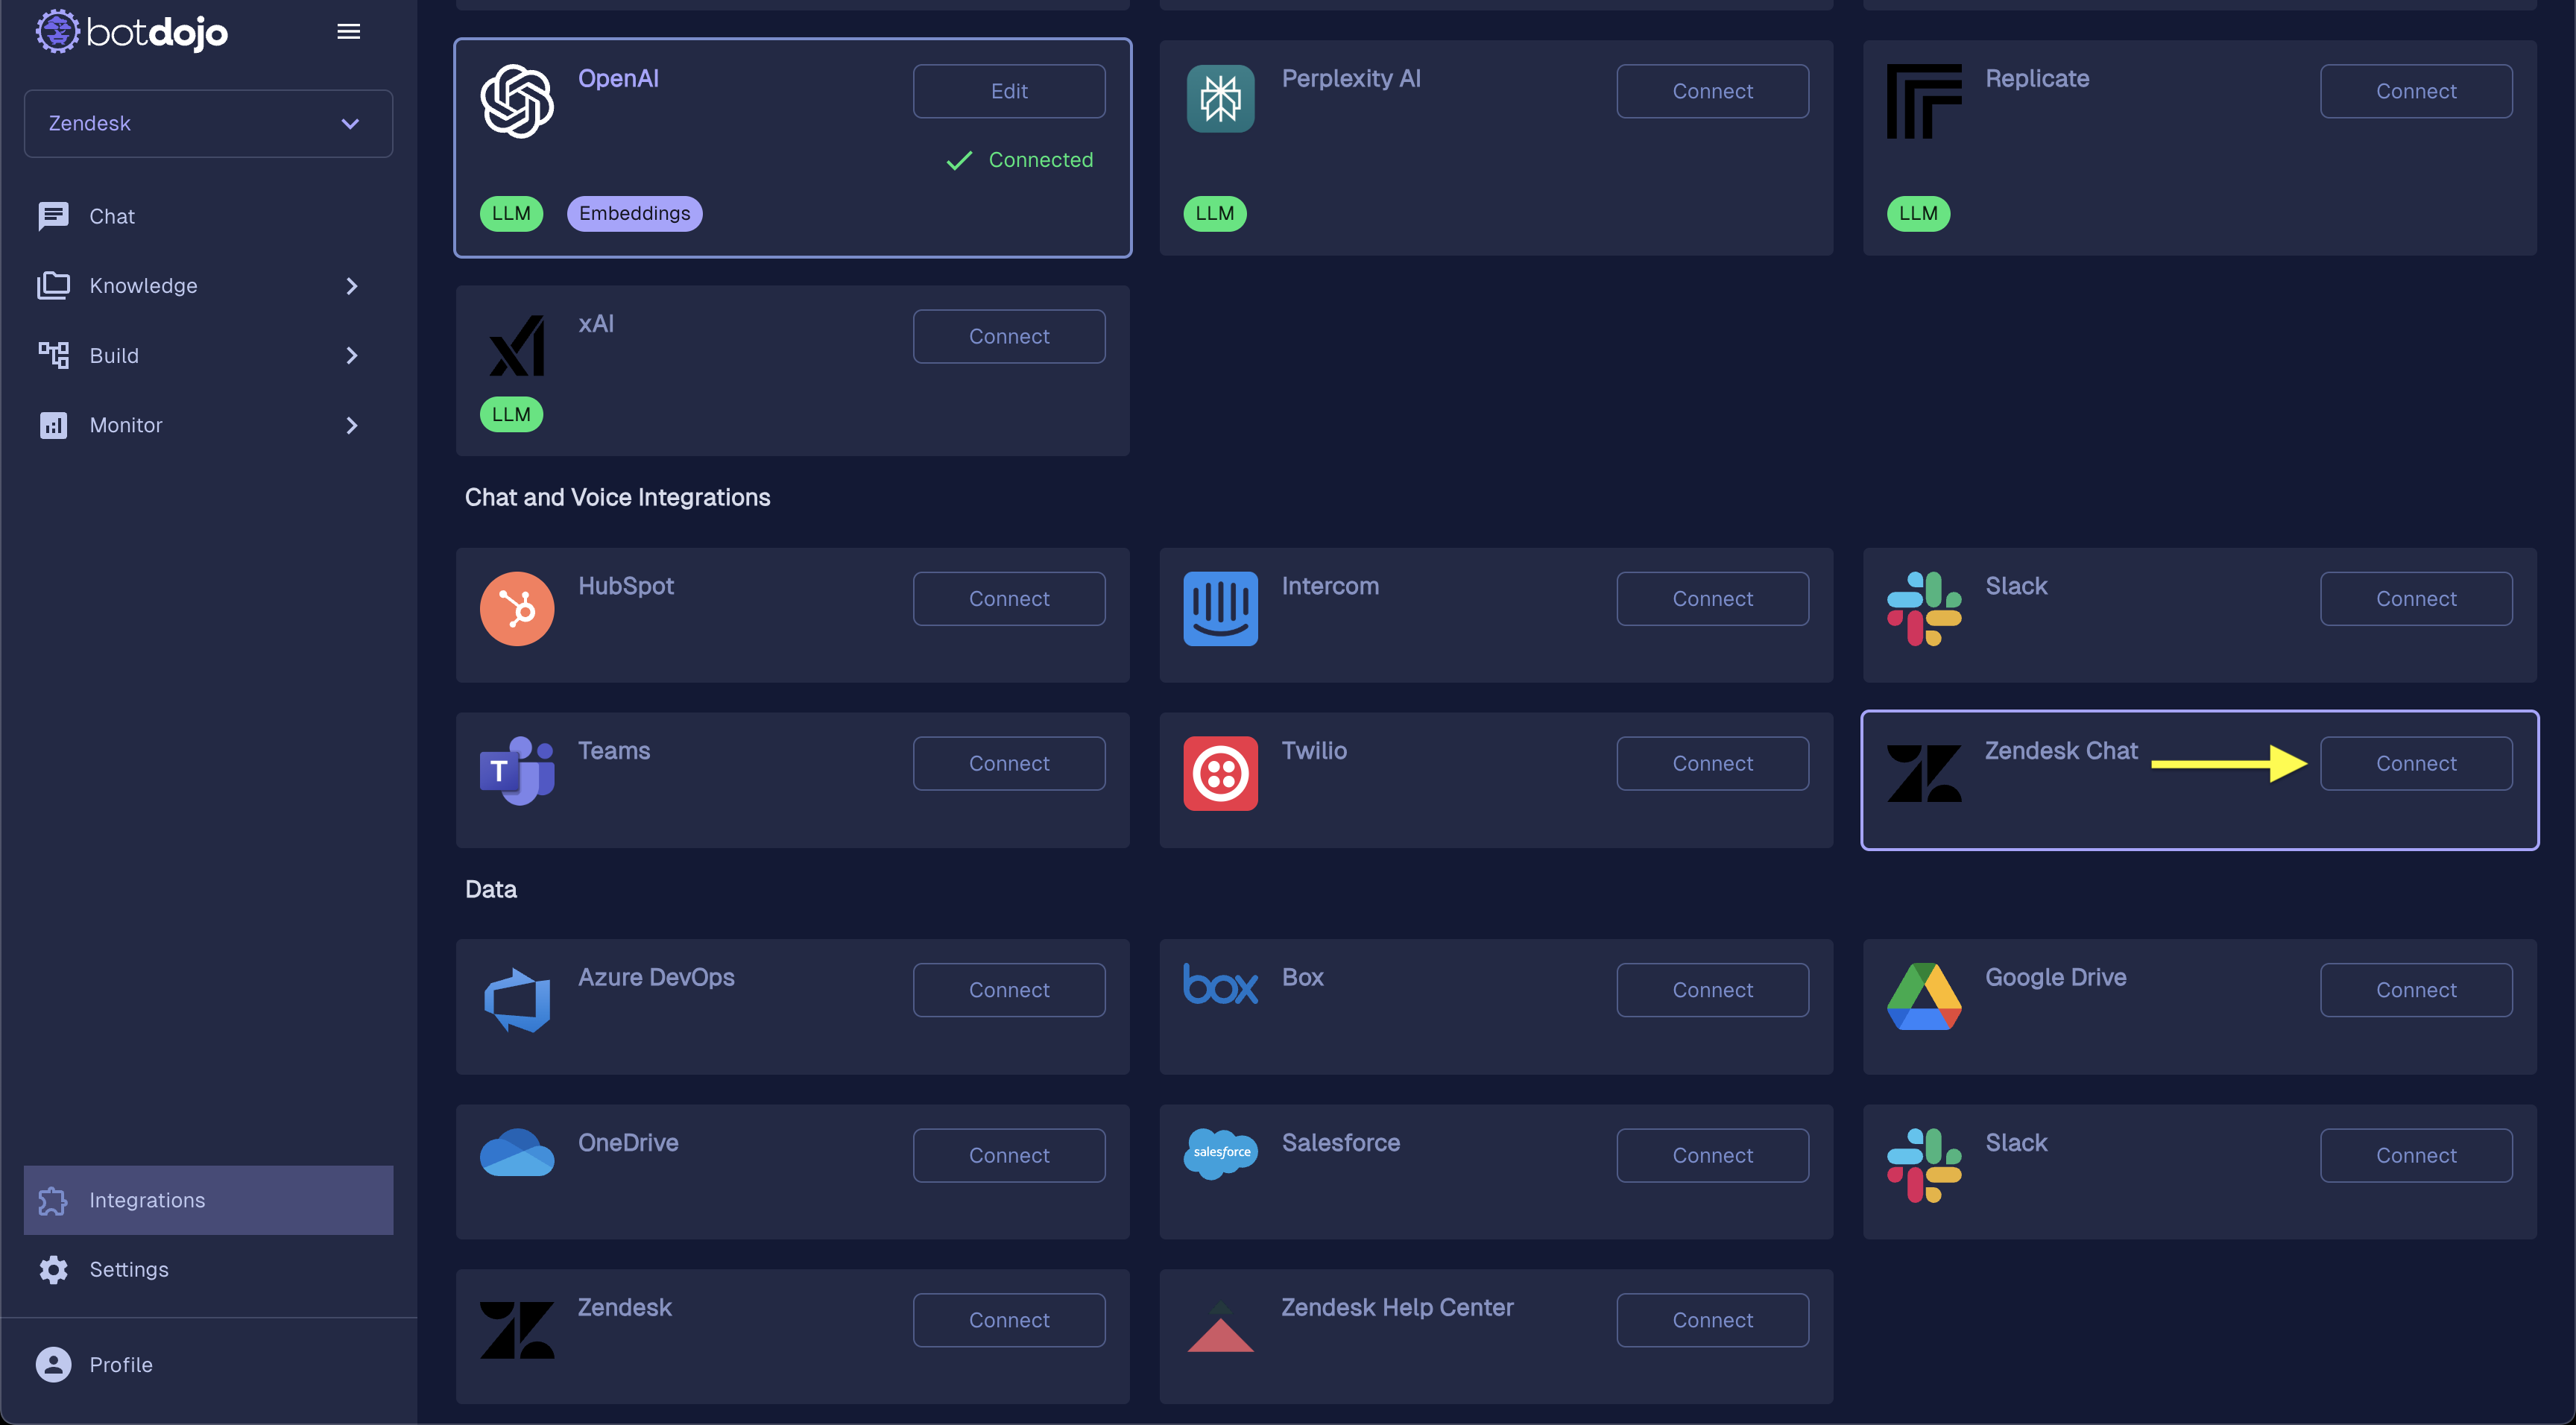
Task: Click the Box logo
Action: click(1220, 984)
